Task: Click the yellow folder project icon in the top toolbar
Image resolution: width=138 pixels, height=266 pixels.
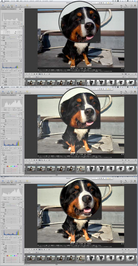Action: coord(27,5)
